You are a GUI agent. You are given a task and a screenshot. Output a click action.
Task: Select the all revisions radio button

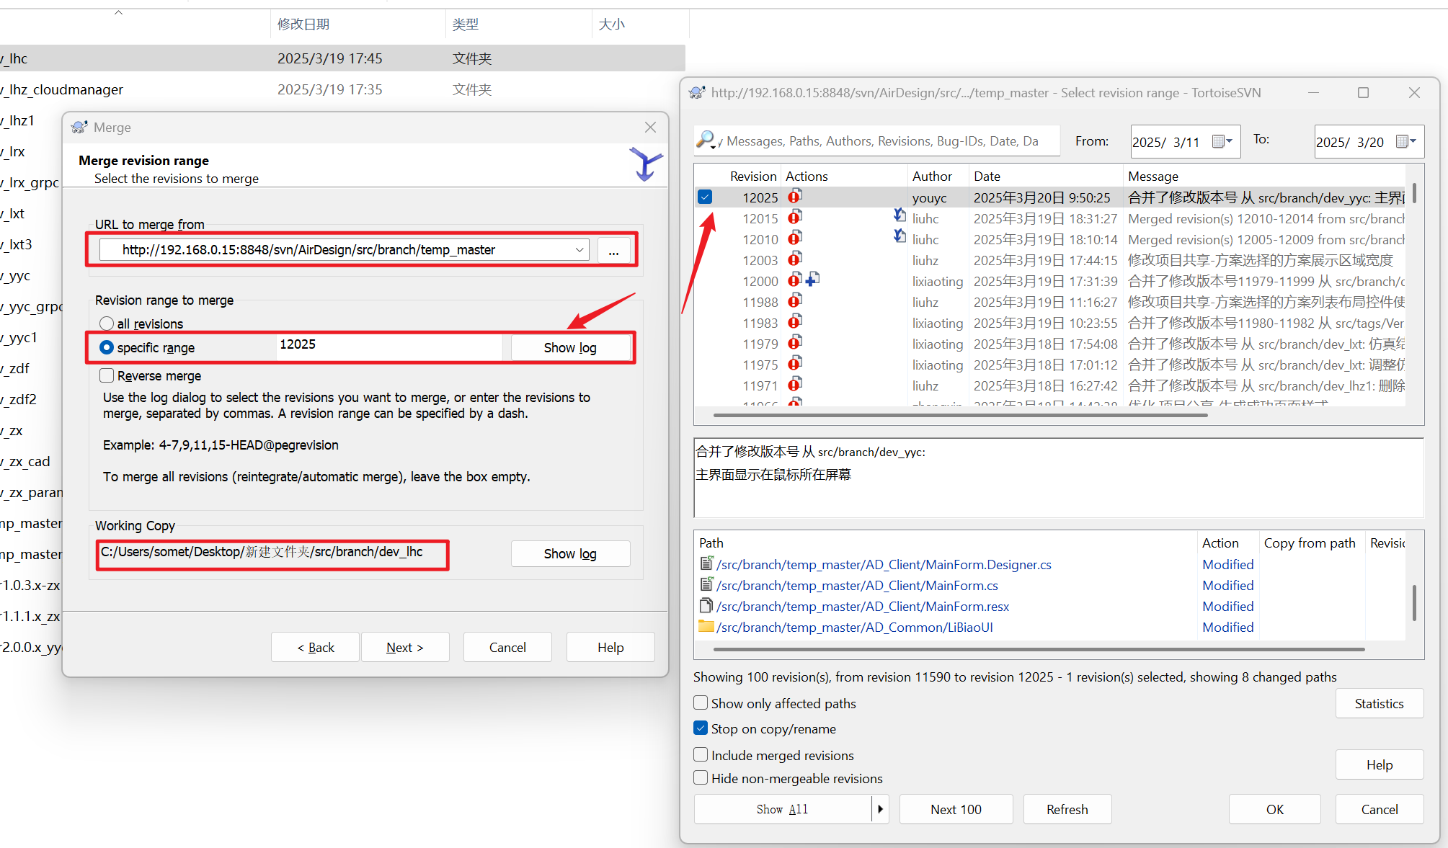[x=107, y=323]
